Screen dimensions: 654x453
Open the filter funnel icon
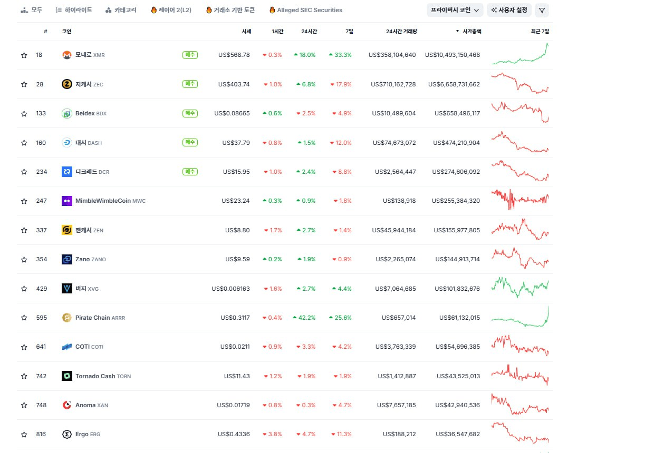(x=542, y=10)
